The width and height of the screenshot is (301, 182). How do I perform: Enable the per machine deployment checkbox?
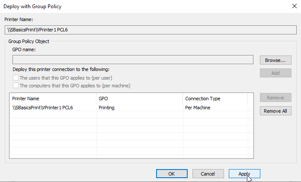click(x=16, y=85)
